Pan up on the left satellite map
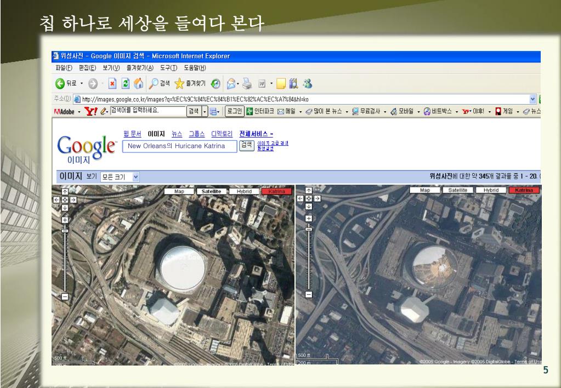Image resolution: width=561 pixels, height=388 pixels. click(65, 192)
